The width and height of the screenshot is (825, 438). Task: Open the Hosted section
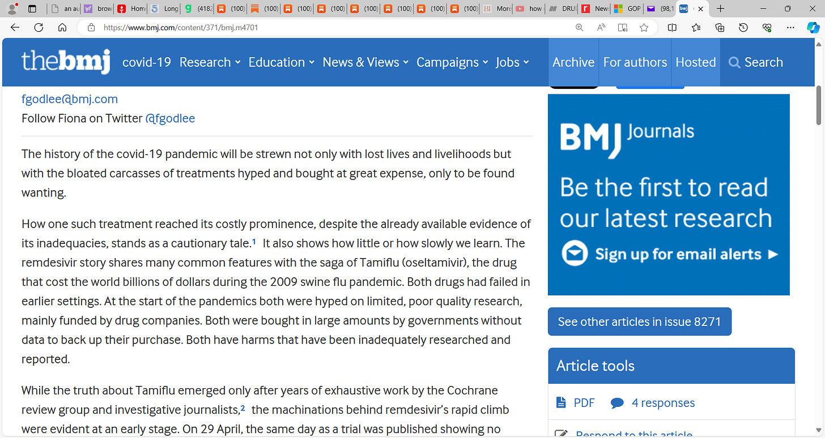point(696,62)
